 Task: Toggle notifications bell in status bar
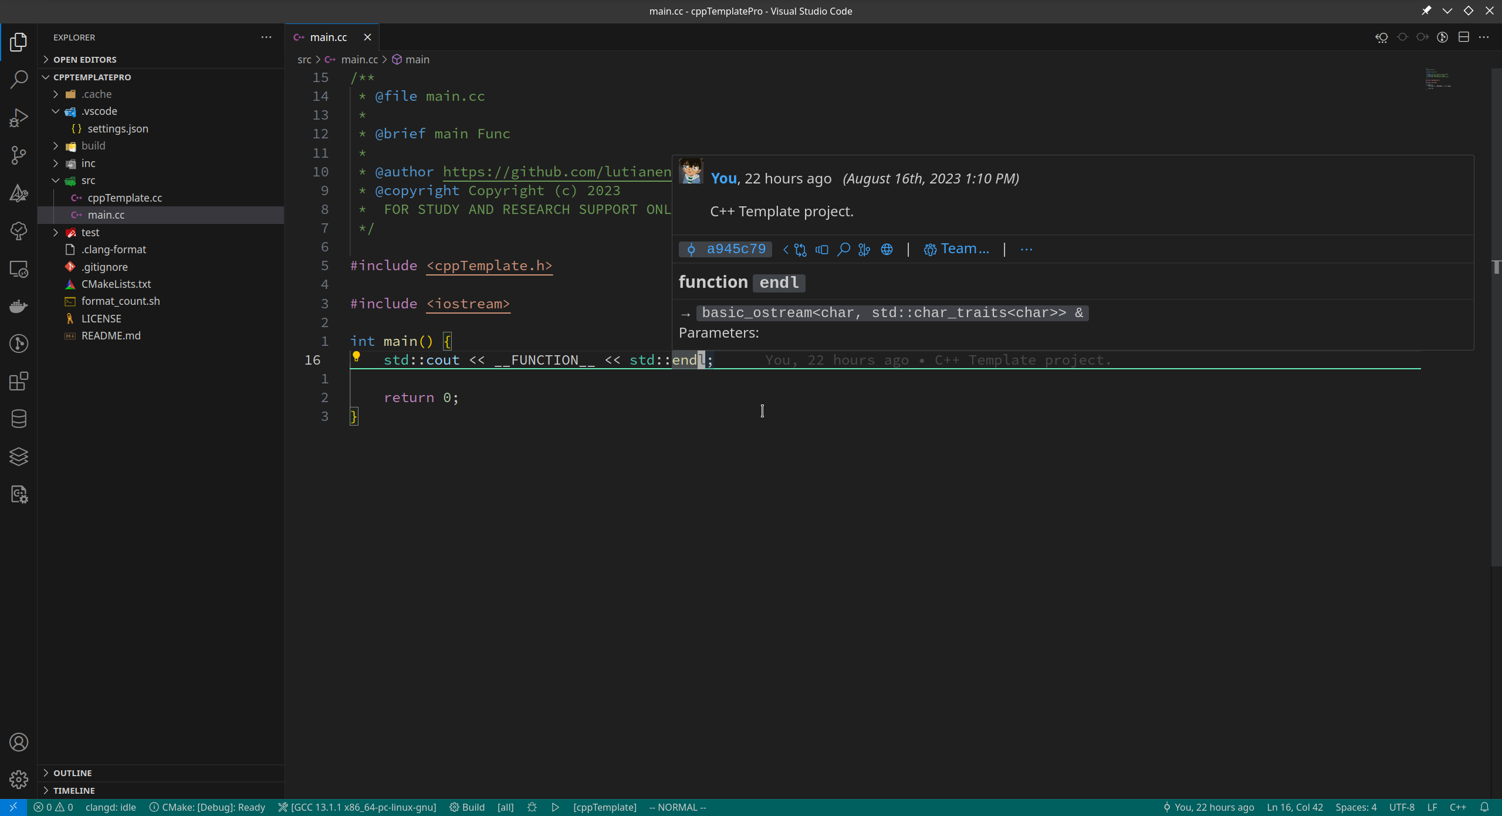pyautogui.click(x=1484, y=807)
